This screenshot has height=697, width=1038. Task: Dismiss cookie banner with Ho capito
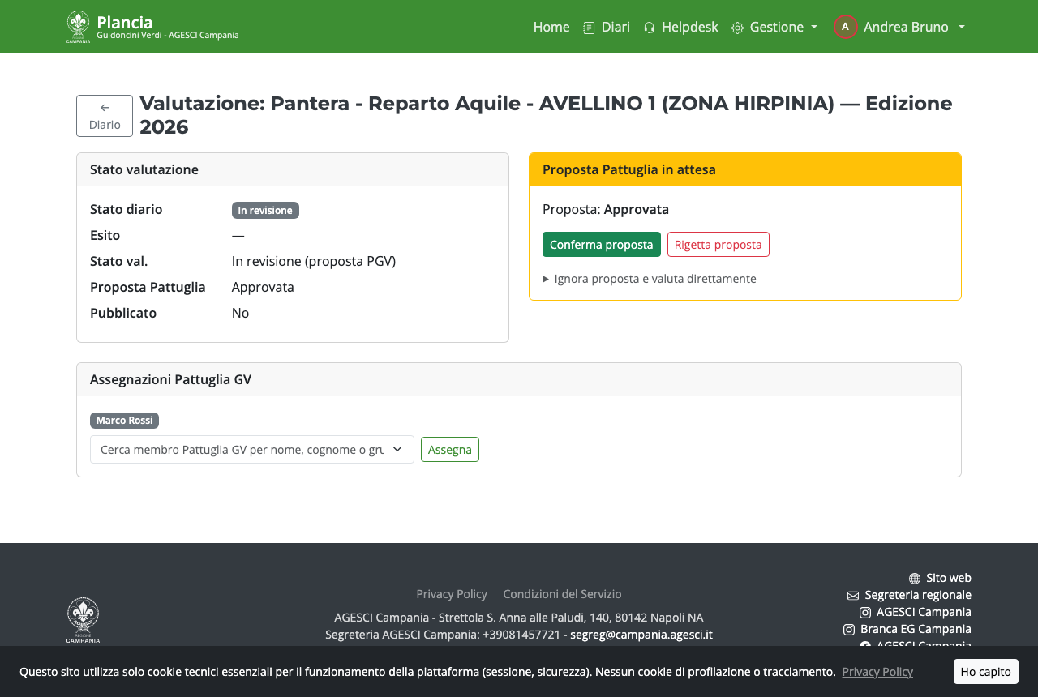(x=986, y=672)
